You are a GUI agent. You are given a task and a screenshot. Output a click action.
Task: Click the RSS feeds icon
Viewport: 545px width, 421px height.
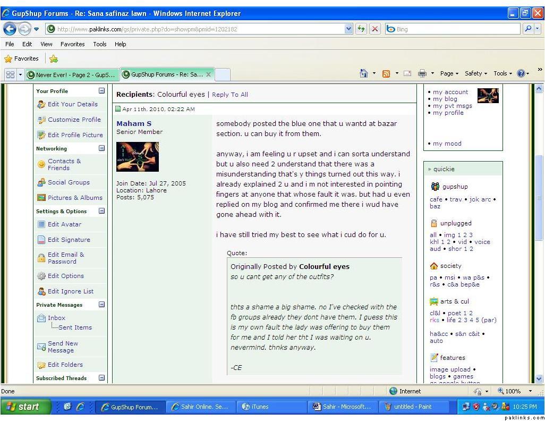(x=386, y=74)
